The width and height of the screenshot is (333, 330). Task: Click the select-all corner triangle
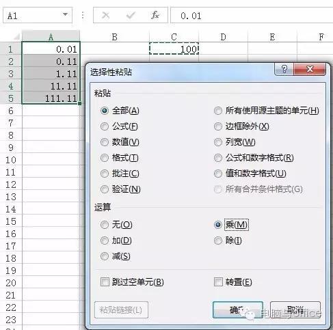coord(16,36)
